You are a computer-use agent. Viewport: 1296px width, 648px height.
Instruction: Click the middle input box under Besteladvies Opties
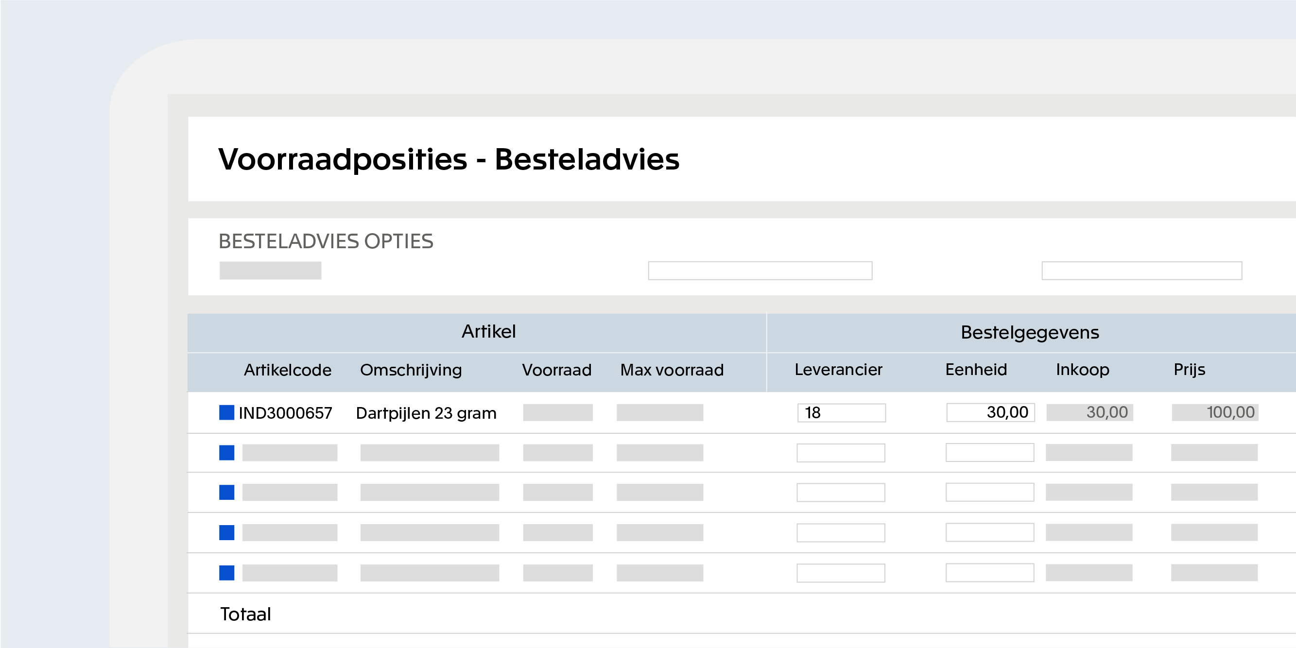pos(760,271)
